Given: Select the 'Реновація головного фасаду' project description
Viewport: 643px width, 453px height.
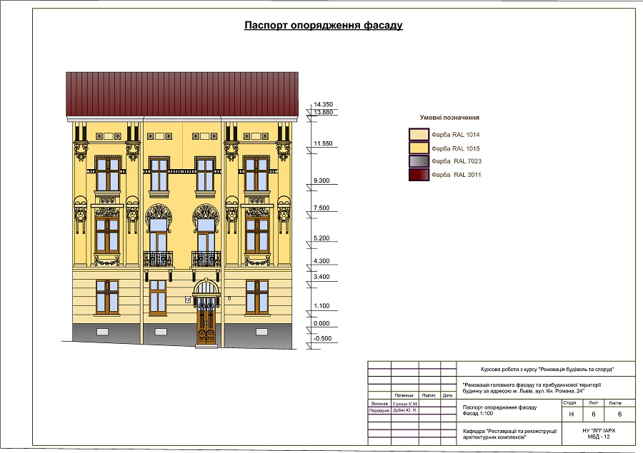Looking at the screenshot, I should coord(532,388).
